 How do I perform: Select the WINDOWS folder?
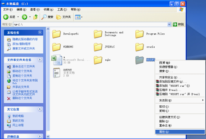point(63,47)
